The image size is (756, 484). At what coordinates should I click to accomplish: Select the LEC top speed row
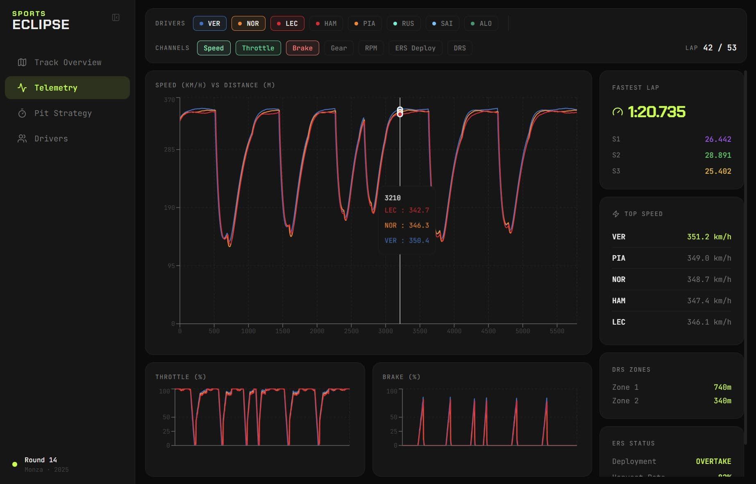(672, 322)
